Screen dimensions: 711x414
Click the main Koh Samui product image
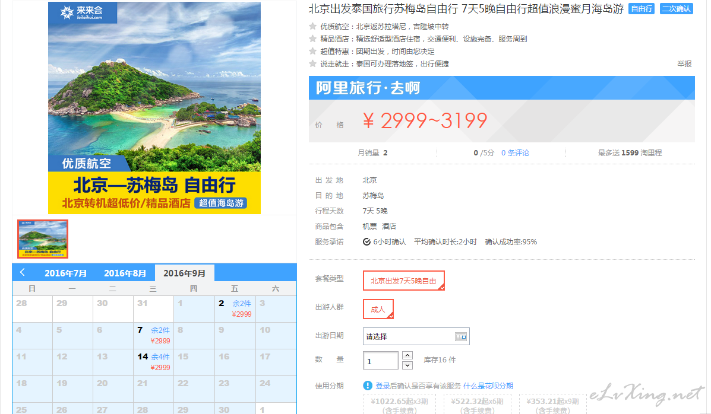[154, 108]
